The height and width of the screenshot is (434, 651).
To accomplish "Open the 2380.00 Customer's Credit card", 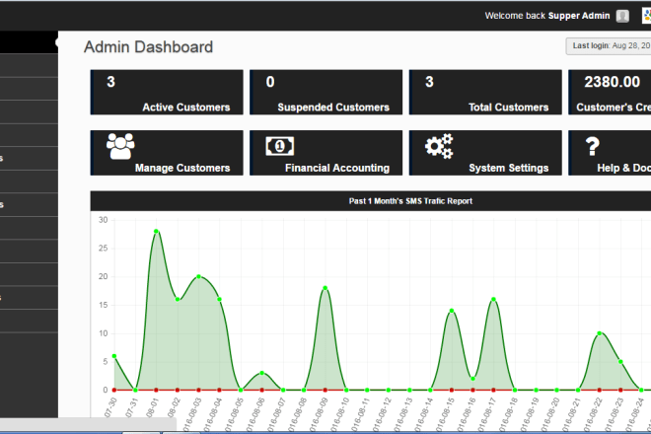I will 610,92.
